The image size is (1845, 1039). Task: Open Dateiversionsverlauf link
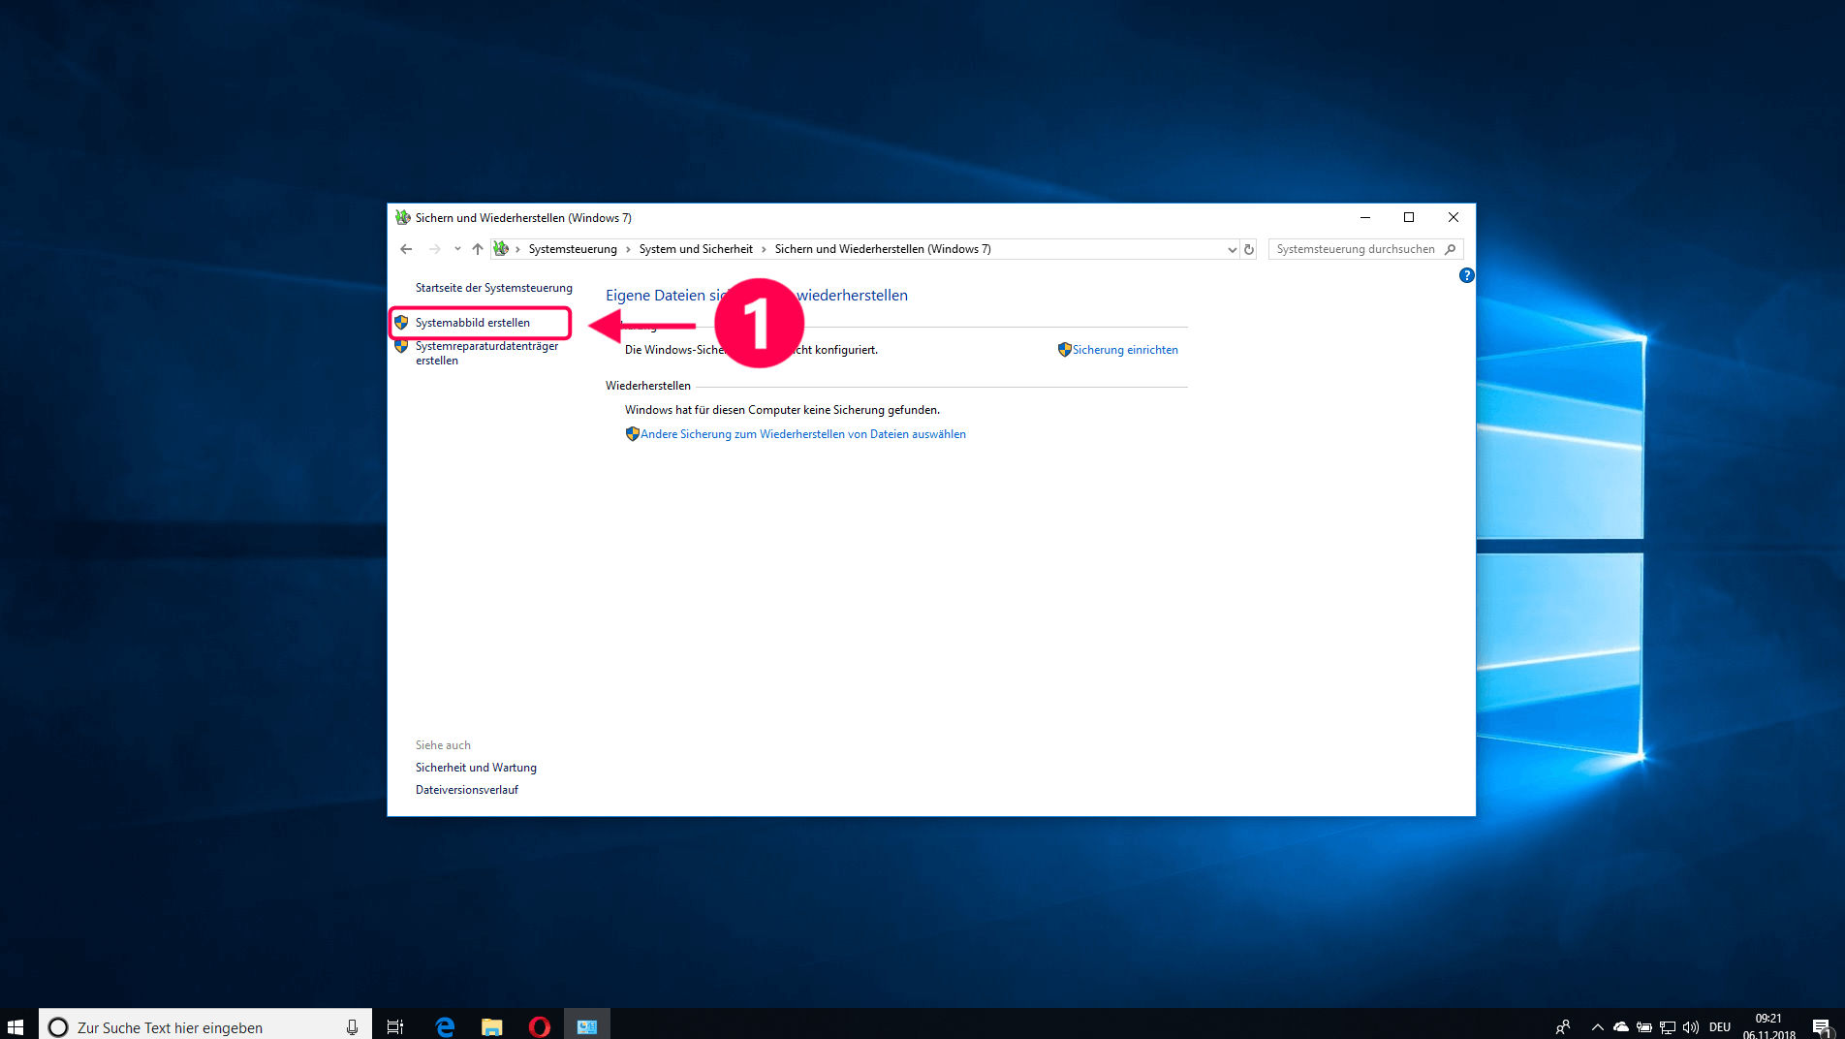click(x=466, y=790)
